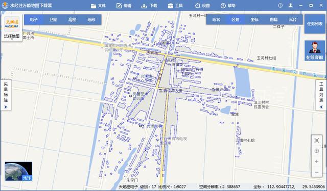Click the 广兴洲国土所 map label

point(29,36)
